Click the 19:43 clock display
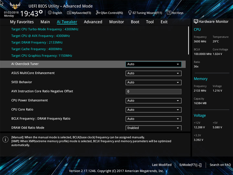 pos(29,14)
